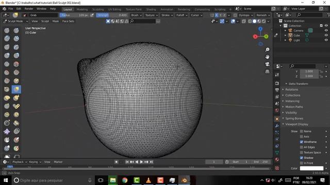Hide the Camera in outliner

tap(326, 30)
